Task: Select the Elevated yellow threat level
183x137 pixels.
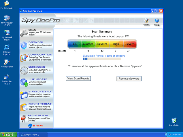Action: [x=102, y=44]
